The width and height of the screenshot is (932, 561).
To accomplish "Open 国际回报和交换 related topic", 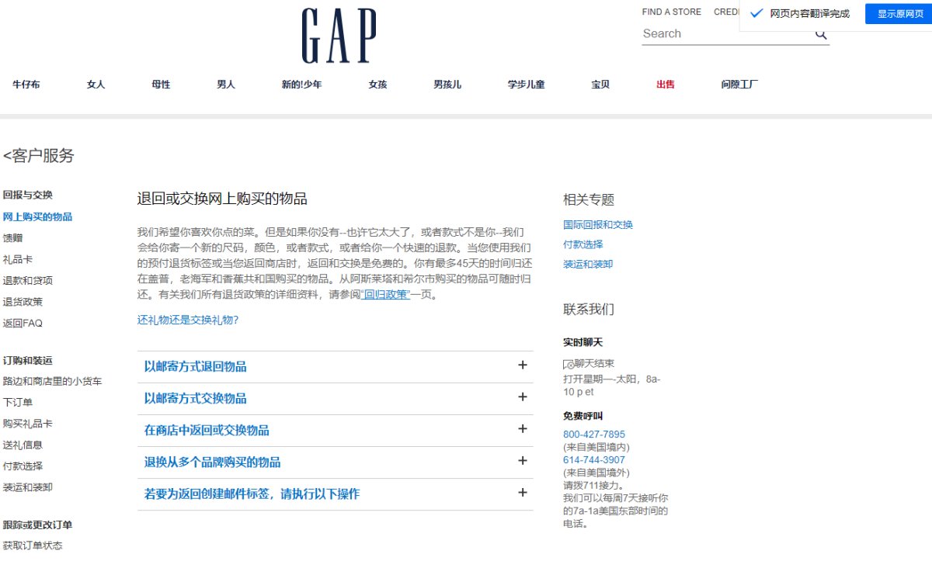I will (598, 224).
